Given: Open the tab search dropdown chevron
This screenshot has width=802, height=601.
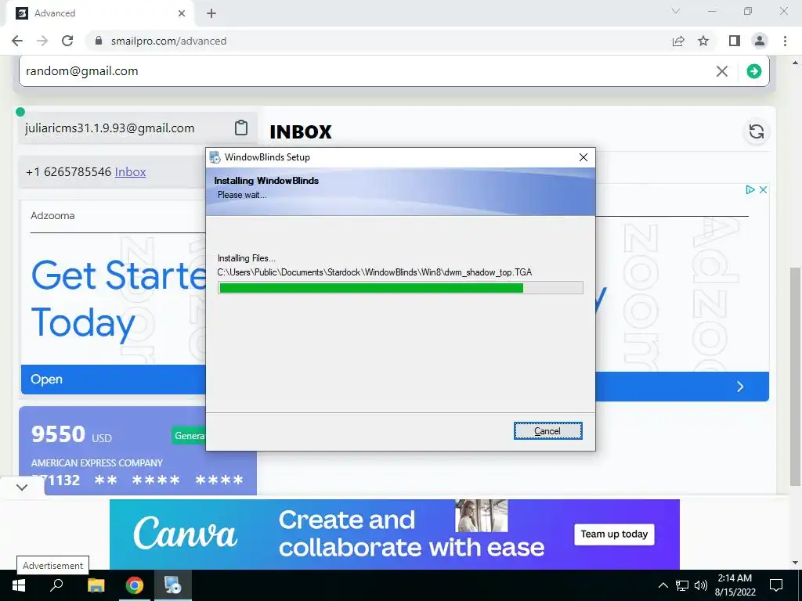Looking at the screenshot, I should (x=676, y=11).
